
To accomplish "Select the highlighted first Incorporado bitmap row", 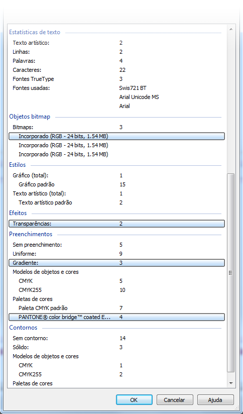I will [116, 136].
